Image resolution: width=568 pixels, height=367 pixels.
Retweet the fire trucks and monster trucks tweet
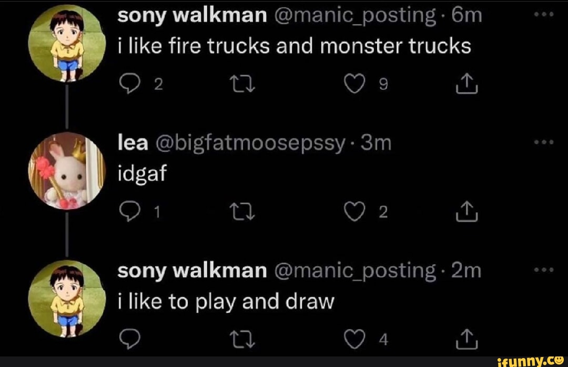click(242, 84)
